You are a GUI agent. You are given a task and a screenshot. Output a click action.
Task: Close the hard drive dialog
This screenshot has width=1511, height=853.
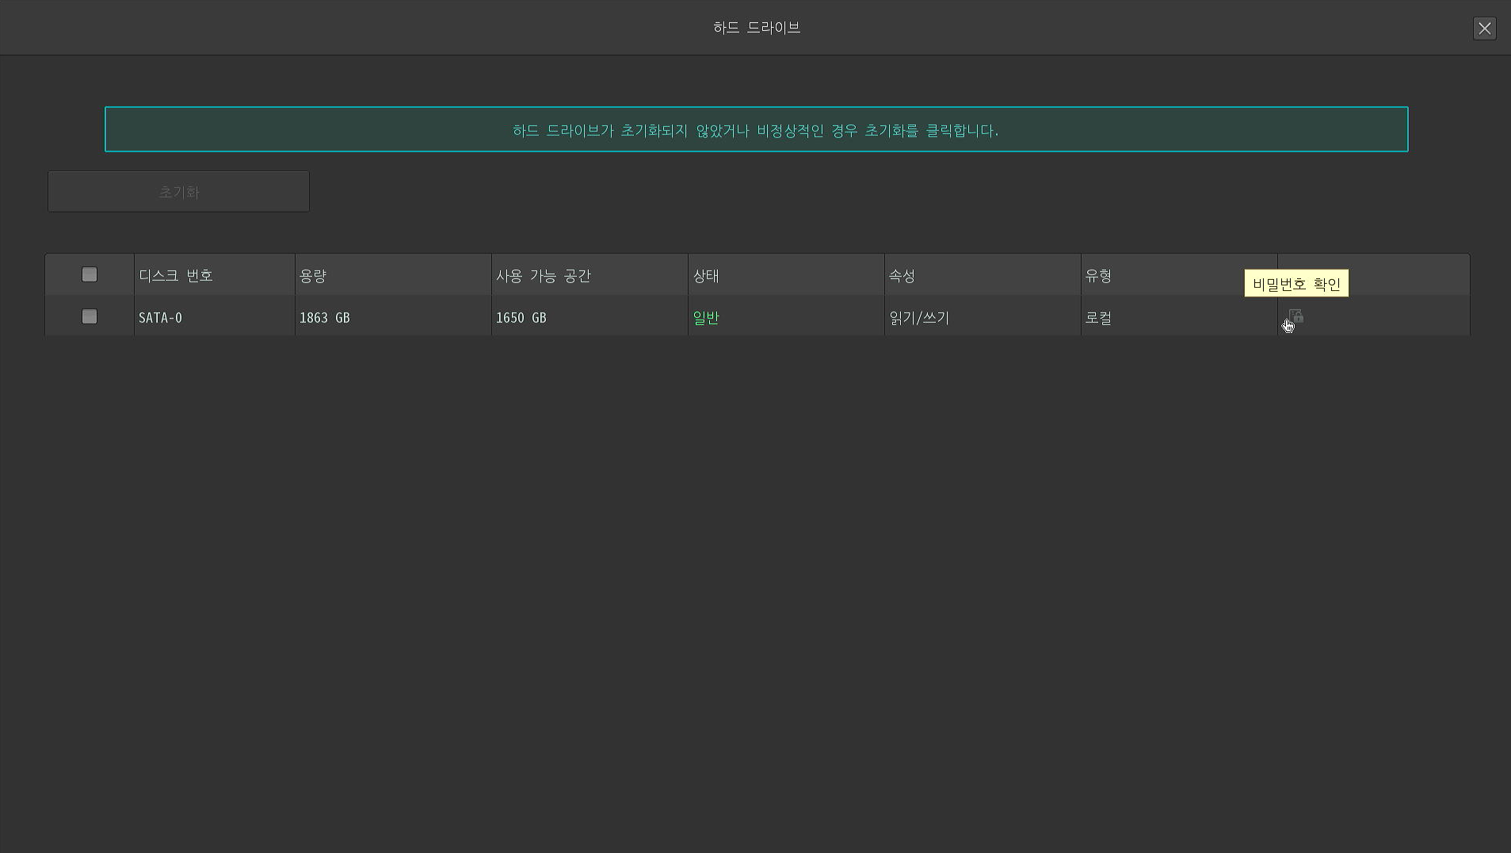click(1484, 29)
